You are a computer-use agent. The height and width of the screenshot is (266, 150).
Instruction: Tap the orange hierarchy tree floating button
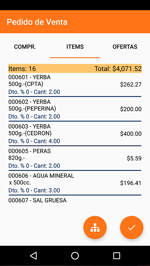(95, 227)
